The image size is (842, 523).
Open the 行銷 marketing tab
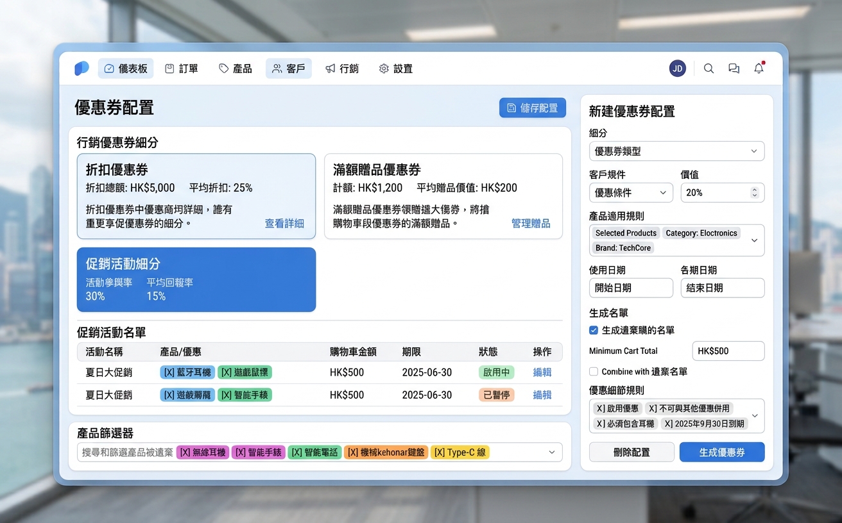coord(342,69)
